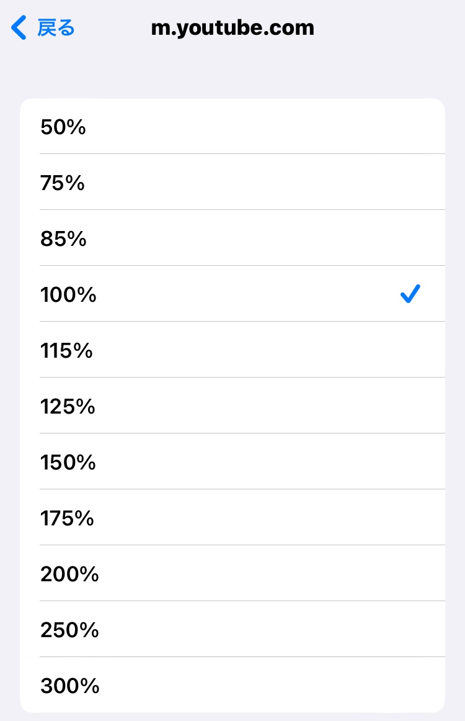Pick the 115% zoom option
Image resolution: width=465 pixels, height=721 pixels.
pyautogui.click(x=66, y=351)
